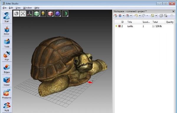Toggle the light bulb lighting icon
The image size is (177, 113).
(43, 14)
